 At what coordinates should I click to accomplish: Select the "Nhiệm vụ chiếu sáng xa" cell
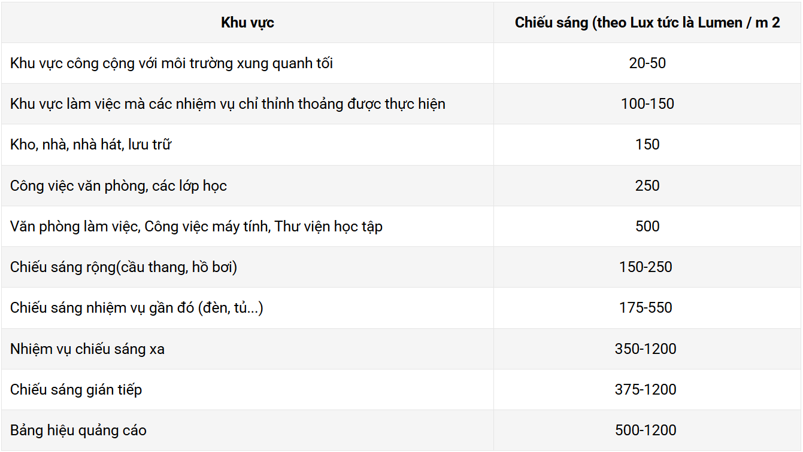(x=87, y=349)
